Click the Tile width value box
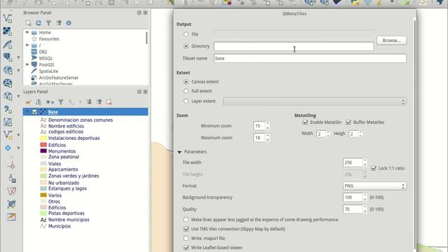 [353, 162]
